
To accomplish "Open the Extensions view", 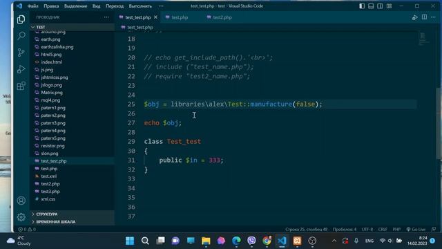I will point(21,86).
